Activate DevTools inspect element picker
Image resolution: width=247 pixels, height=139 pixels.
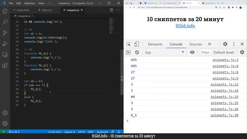point(129,44)
